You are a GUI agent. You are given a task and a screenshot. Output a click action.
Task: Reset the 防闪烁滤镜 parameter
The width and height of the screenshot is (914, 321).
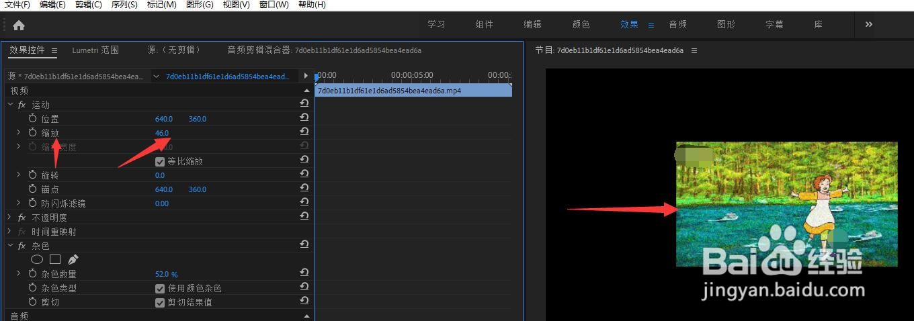(x=304, y=203)
